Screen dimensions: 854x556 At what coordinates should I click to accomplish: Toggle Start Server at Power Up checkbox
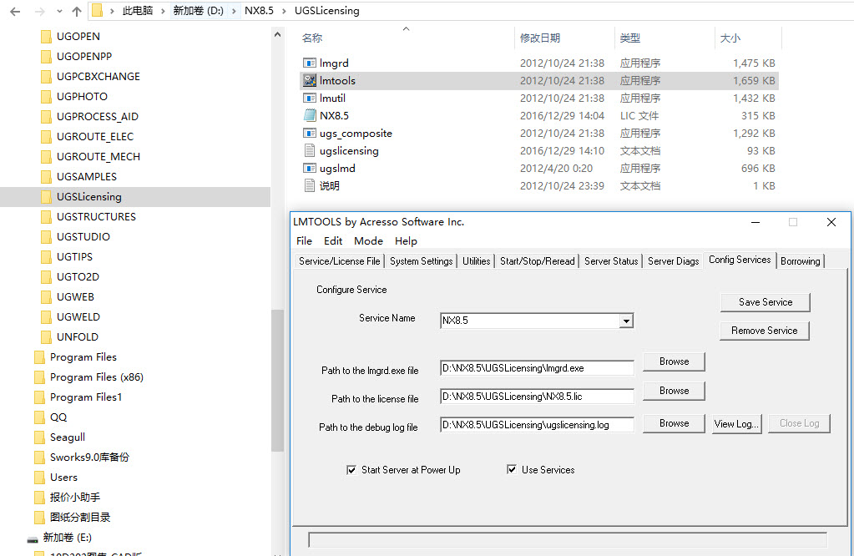351,470
